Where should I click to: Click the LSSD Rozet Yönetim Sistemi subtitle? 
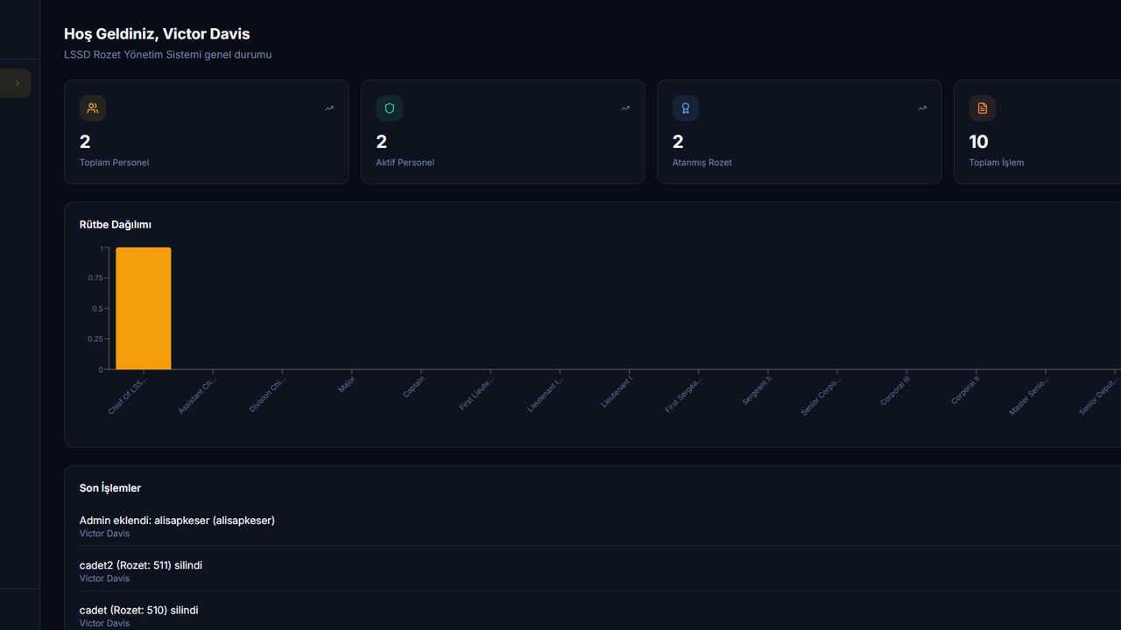coord(168,54)
